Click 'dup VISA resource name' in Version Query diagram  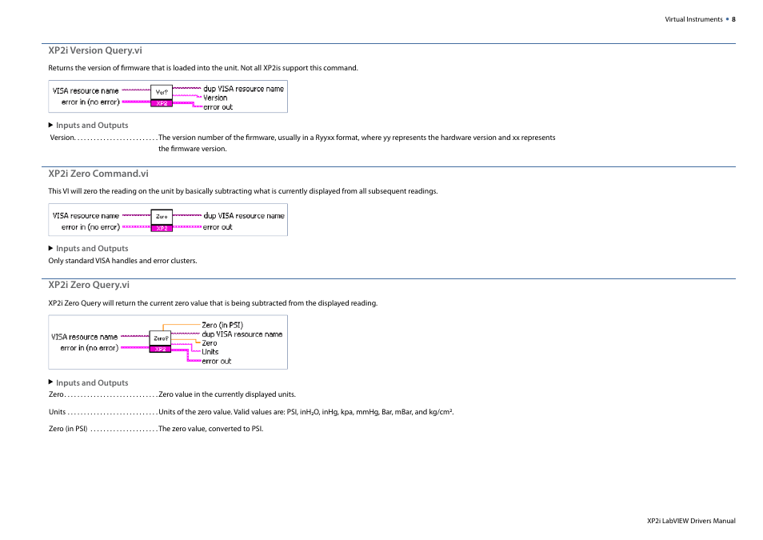point(243,89)
